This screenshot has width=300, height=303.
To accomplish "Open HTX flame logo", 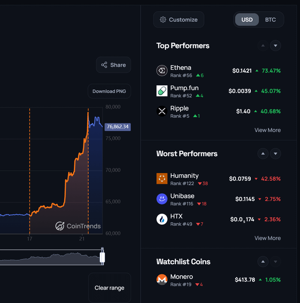I will tap(162, 219).
